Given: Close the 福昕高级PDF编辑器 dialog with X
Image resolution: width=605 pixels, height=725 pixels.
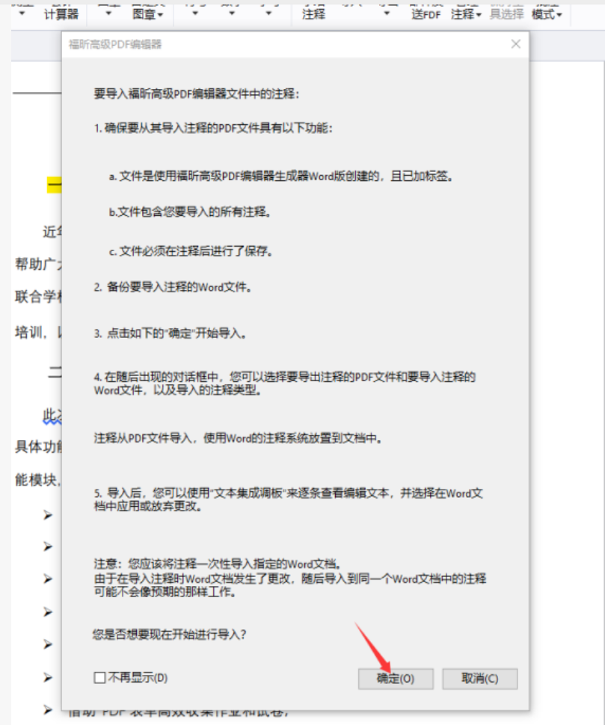Looking at the screenshot, I should [515, 44].
